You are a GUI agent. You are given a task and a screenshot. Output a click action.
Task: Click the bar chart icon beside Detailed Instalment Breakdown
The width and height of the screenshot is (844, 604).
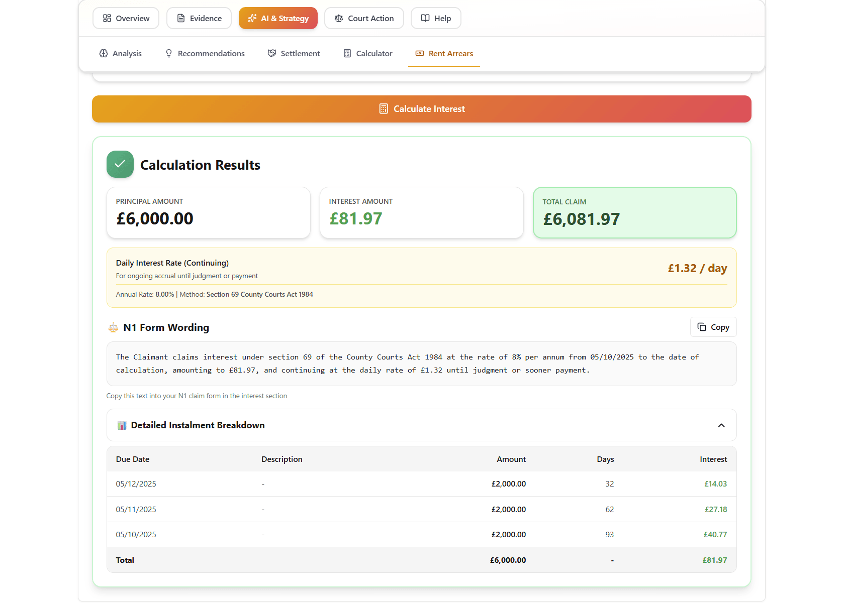click(x=121, y=425)
